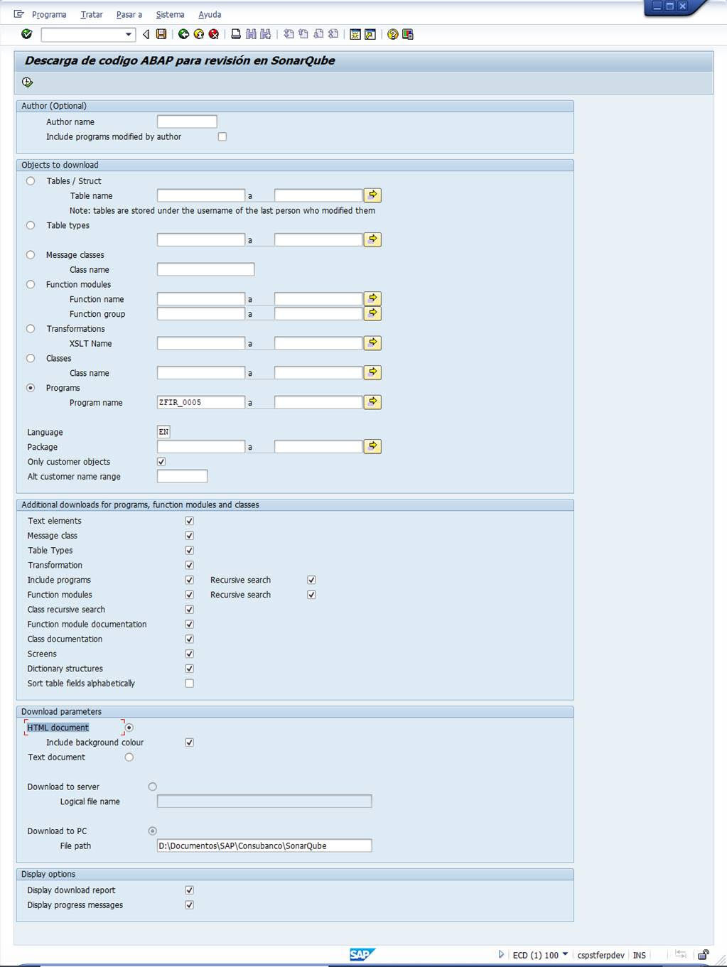Click the First Page icon

(x=289, y=34)
